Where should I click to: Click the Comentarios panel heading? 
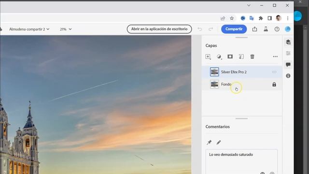(218, 127)
